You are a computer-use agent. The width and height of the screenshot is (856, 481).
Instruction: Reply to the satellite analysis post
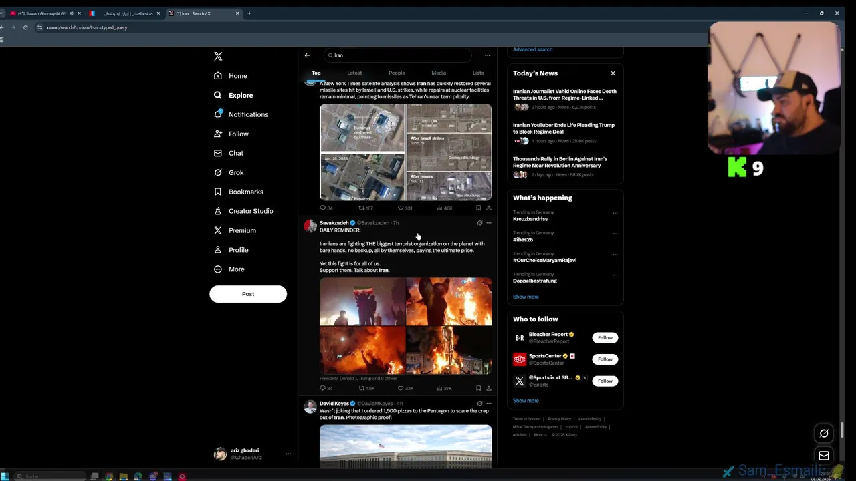[326, 208]
